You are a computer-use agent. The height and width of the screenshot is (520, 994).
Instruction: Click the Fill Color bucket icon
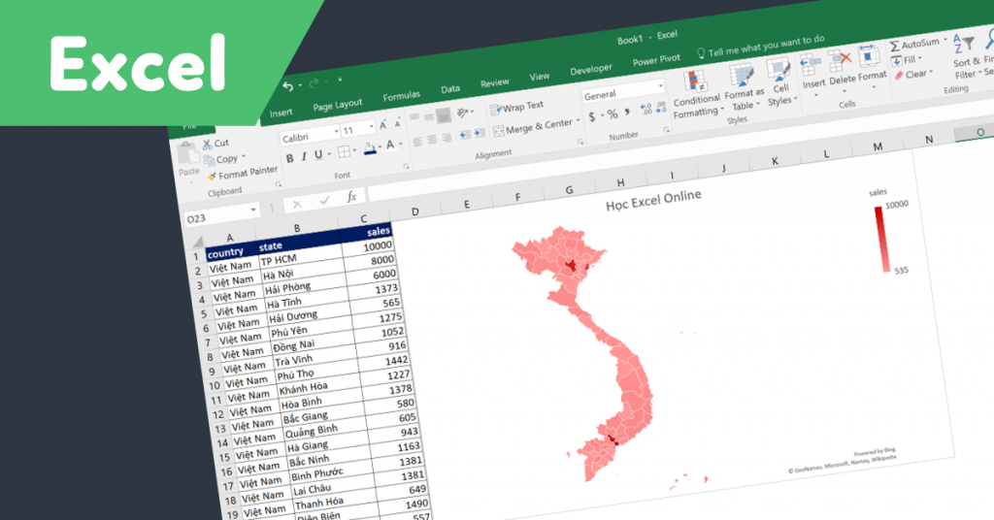[x=370, y=148]
